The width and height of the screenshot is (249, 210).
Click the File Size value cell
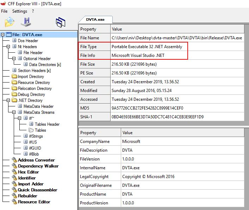click(177, 64)
